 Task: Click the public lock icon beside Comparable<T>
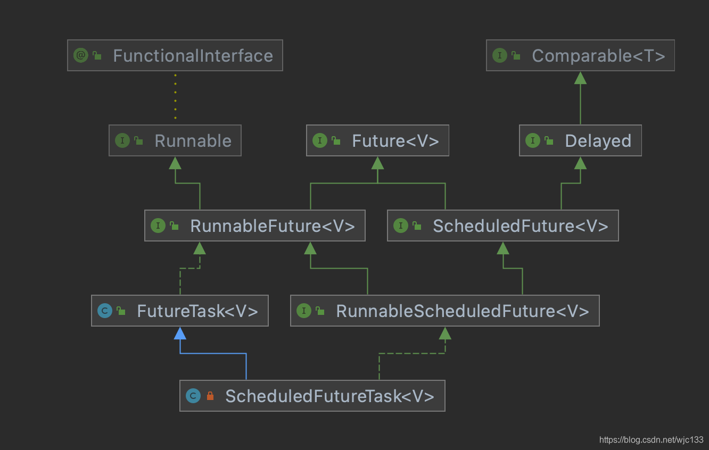(x=516, y=55)
